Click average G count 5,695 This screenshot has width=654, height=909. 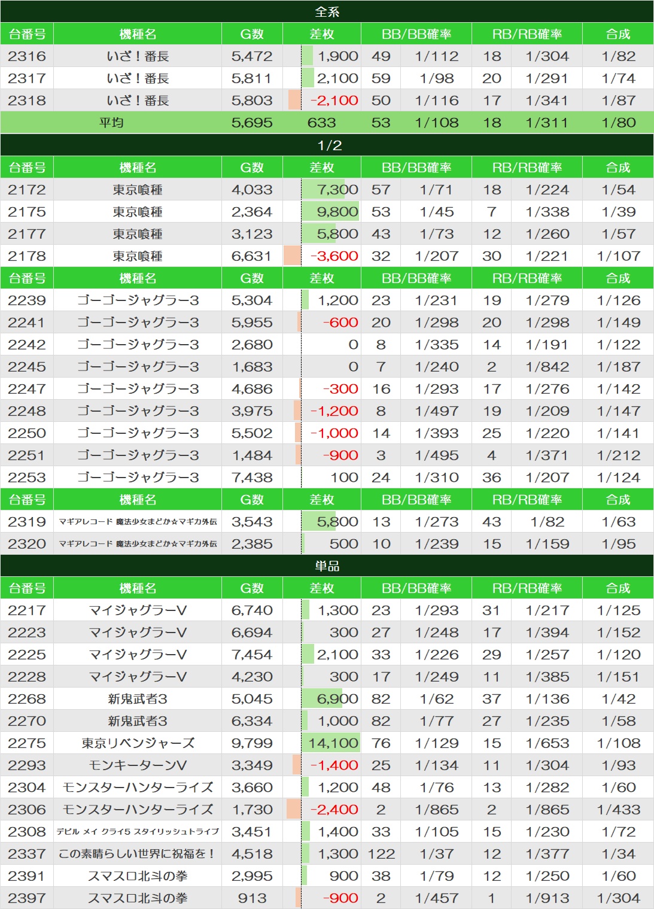click(252, 123)
